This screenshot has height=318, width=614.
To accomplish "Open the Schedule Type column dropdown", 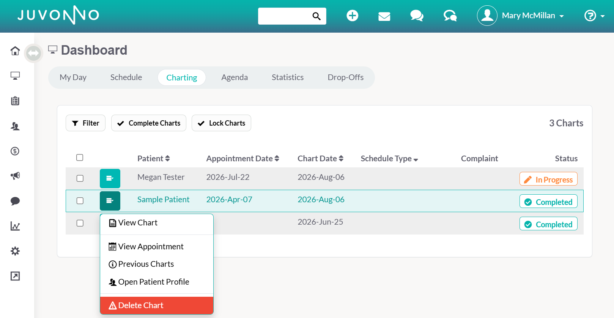I will 389,159.
